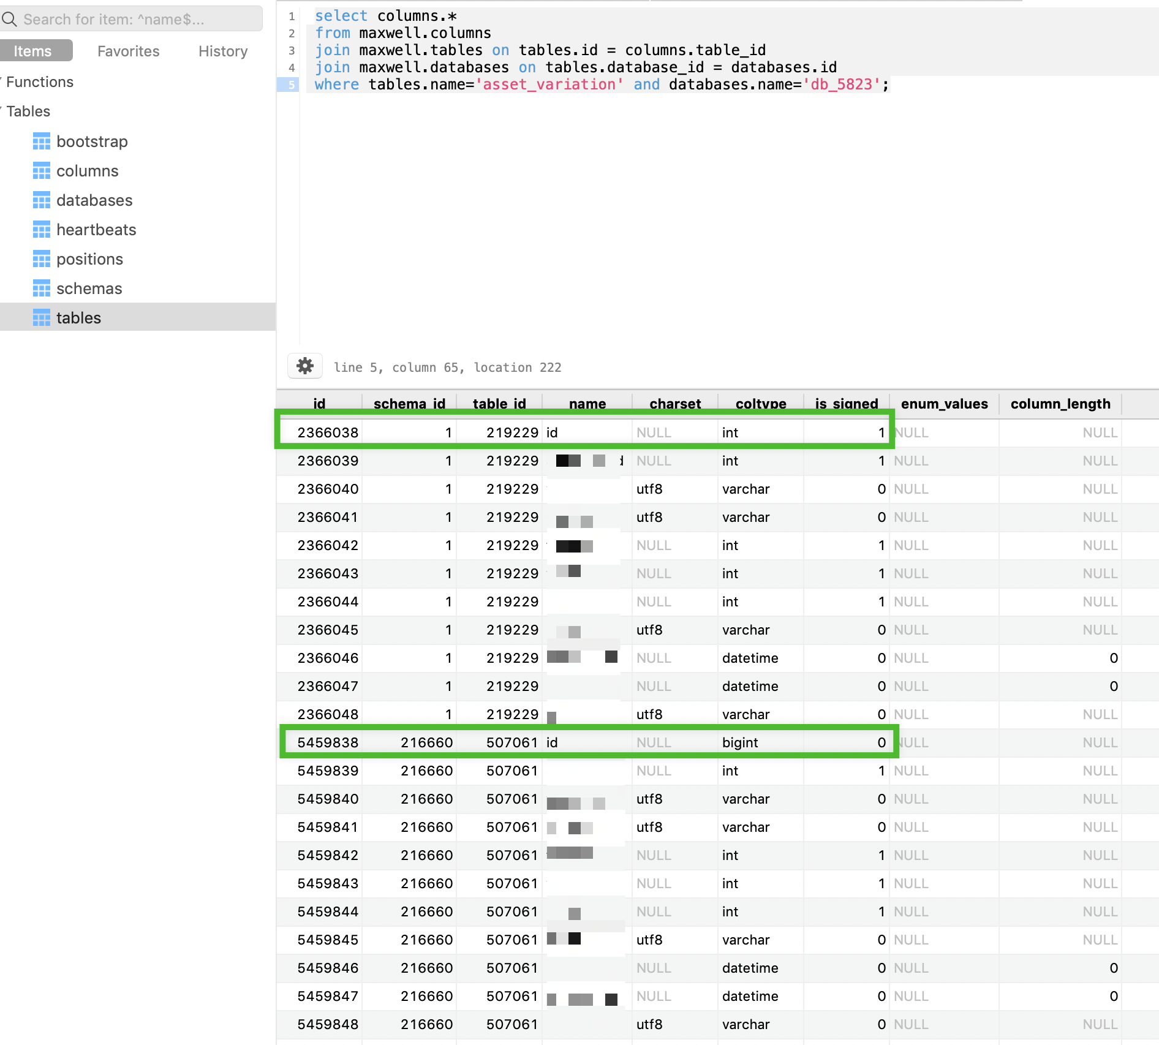Switch to the Favorites tab
This screenshot has width=1159, height=1045.
tap(128, 51)
